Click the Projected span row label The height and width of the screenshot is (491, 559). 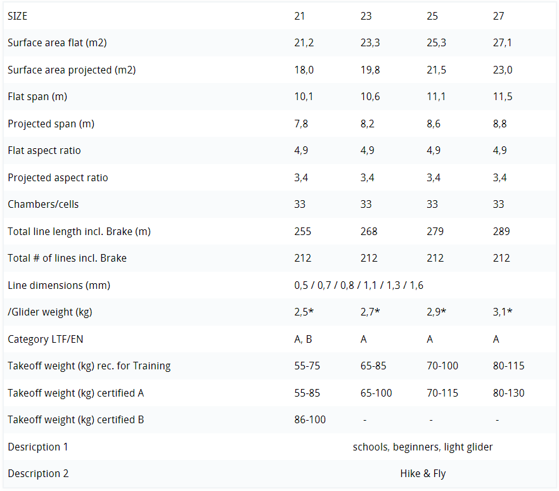(x=51, y=124)
